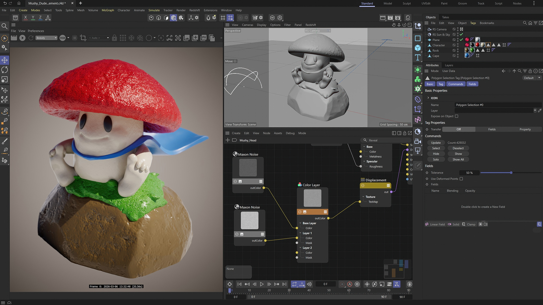The width and height of the screenshot is (543, 305).
Task: Click the Tolerance slider handle
Action: click(511, 173)
